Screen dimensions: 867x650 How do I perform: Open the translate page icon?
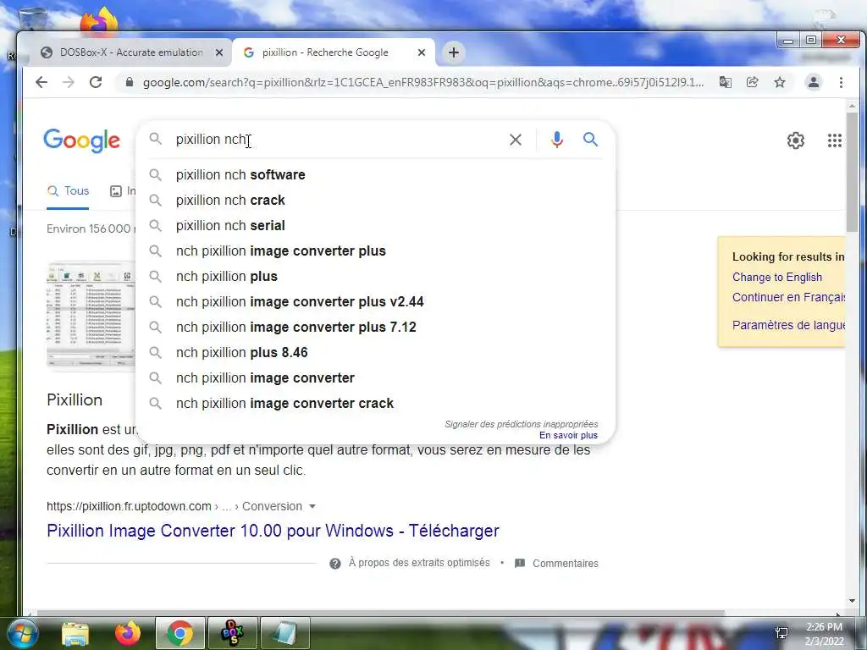coord(725,82)
